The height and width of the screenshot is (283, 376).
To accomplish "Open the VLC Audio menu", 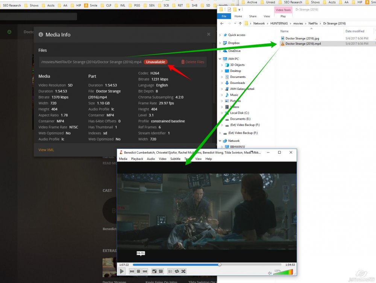I will pos(151,159).
